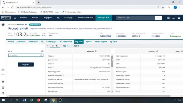Switch to the График tab
183x103 pixels.
[x=114, y=42]
